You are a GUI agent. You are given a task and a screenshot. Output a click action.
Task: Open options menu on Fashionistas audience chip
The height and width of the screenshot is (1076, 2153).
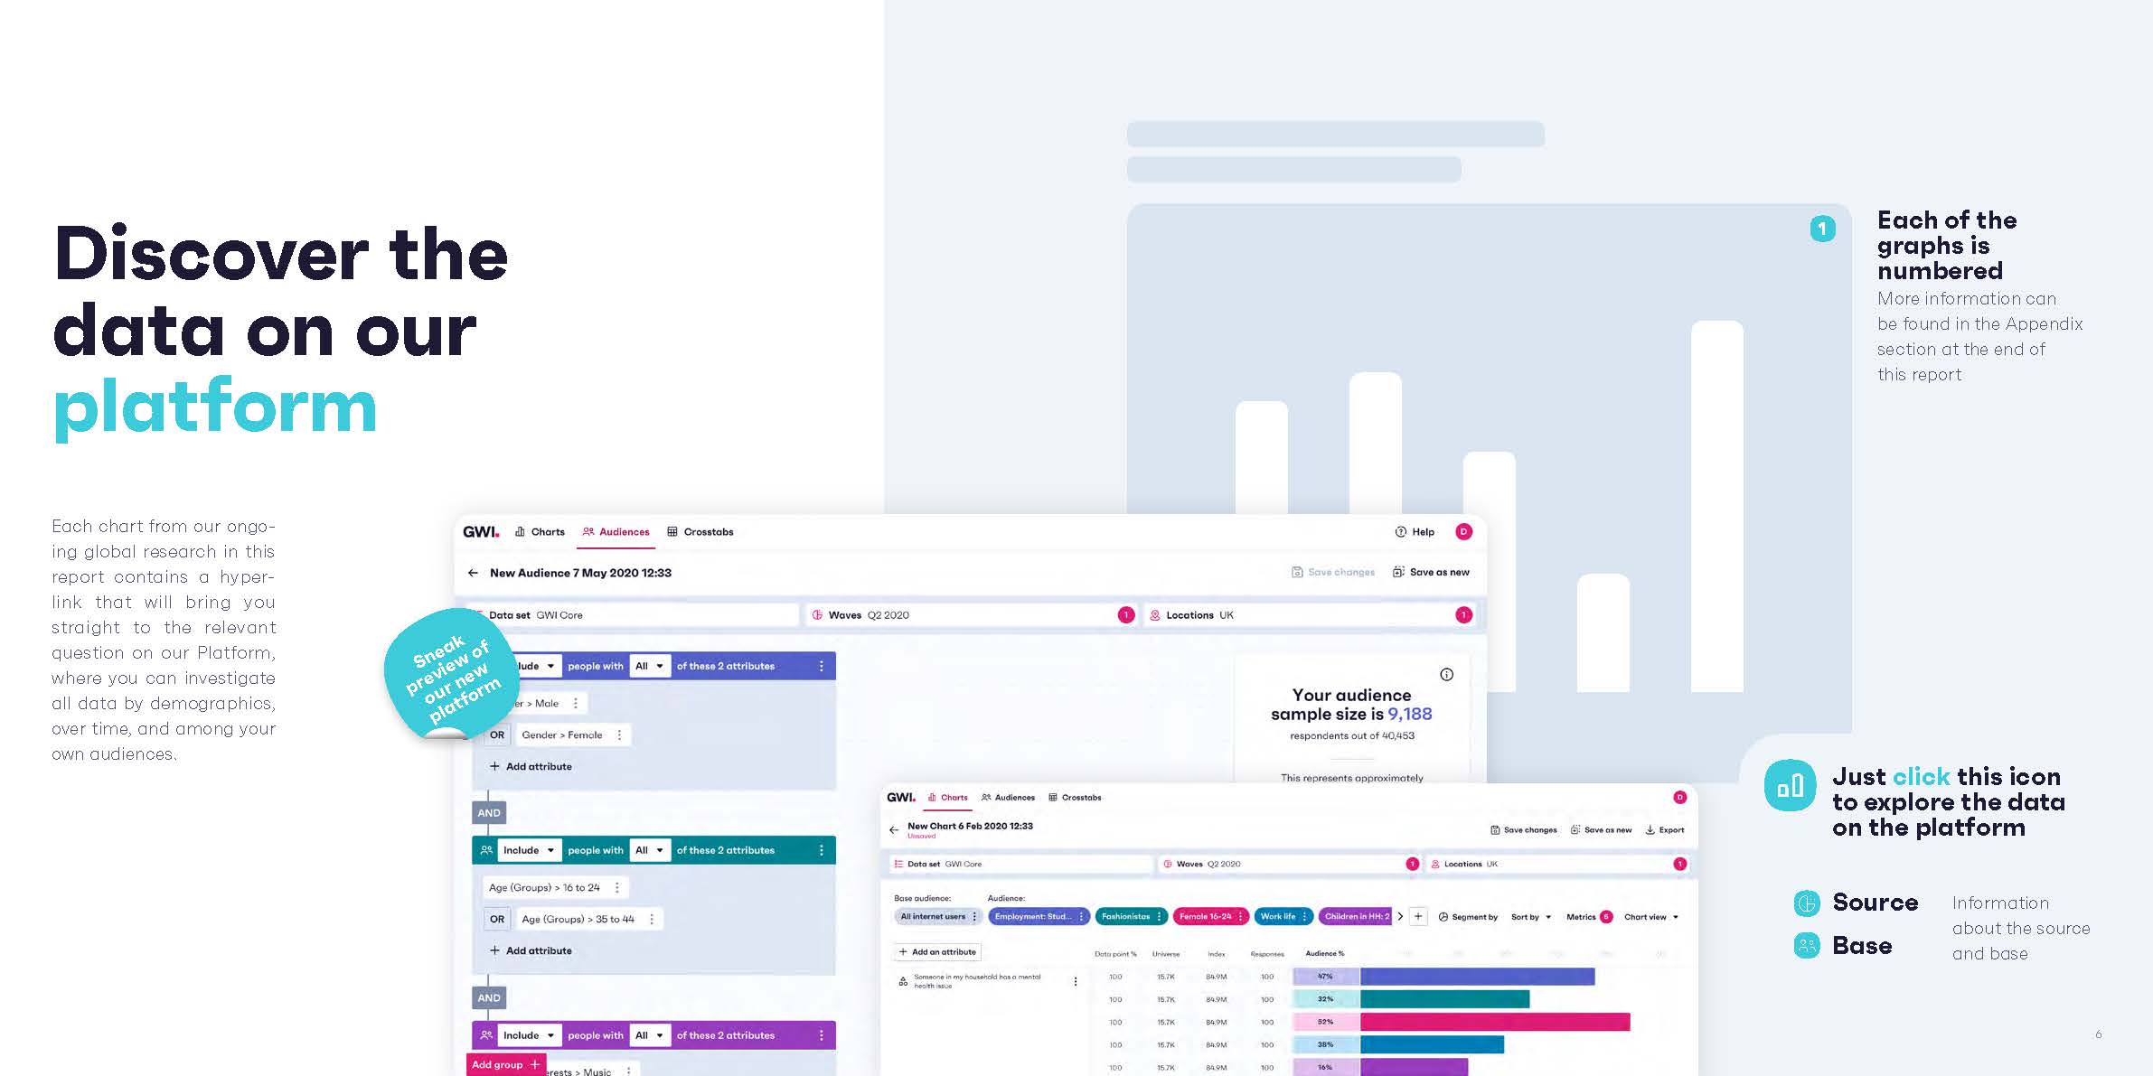click(x=1159, y=917)
